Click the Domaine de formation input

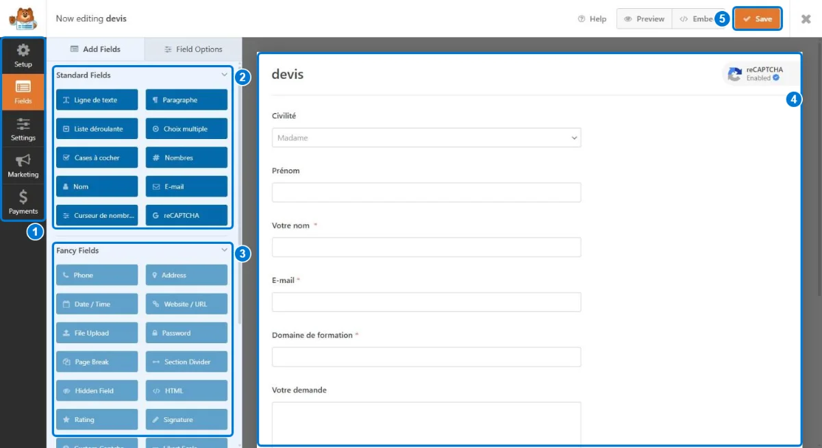point(426,357)
